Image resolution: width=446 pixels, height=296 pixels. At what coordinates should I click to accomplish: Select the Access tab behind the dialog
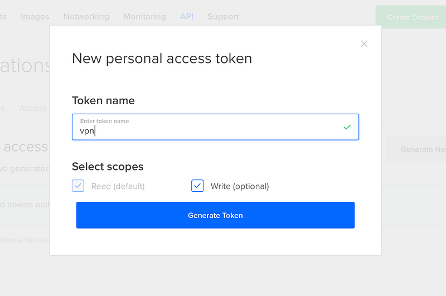click(x=33, y=108)
